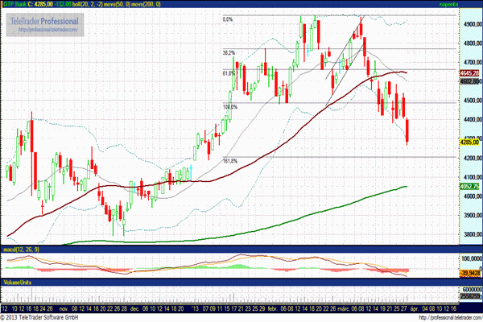Select the 38,2% Fibonacci level label

pyautogui.click(x=229, y=53)
